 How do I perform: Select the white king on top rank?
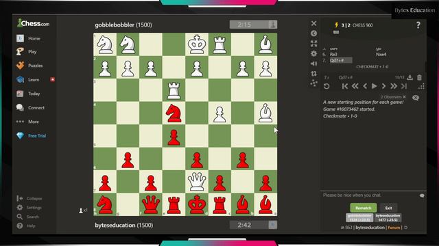click(197, 44)
